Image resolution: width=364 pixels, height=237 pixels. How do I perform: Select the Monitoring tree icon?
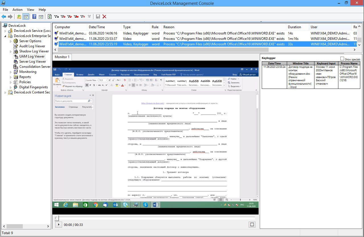pyautogui.click(x=16, y=72)
